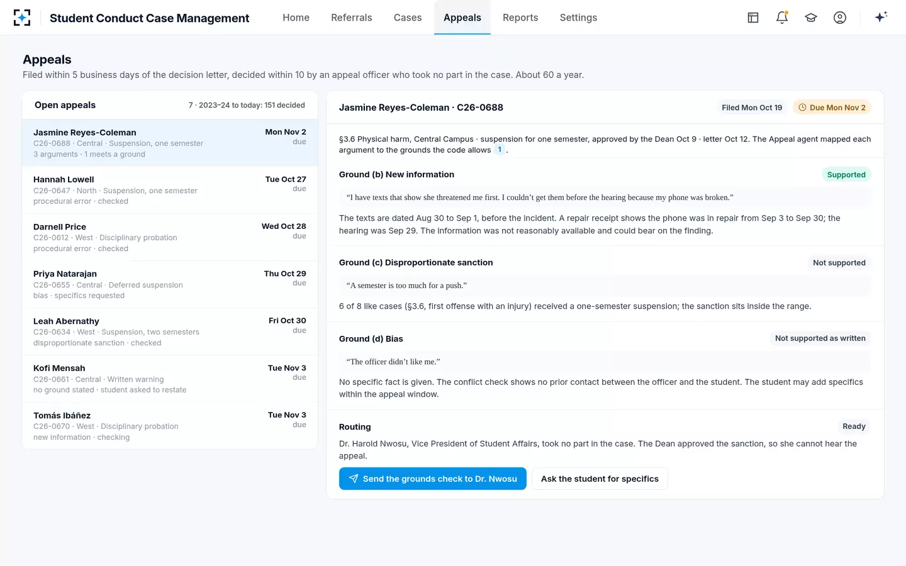Select Jasmine Reyes-Coleman appeal row
The width and height of the screenshot is (906, 566).
click(170, 143)
